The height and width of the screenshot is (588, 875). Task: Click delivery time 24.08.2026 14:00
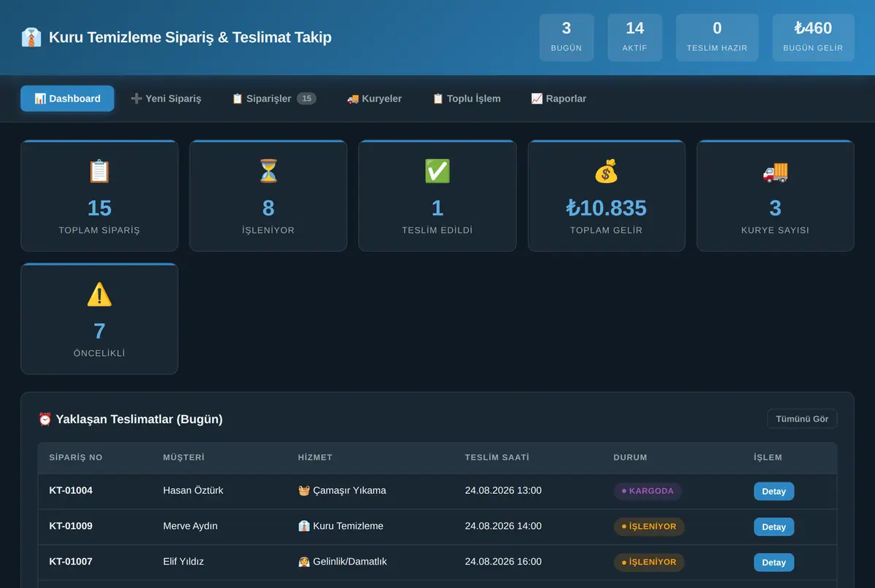[503, 526]
